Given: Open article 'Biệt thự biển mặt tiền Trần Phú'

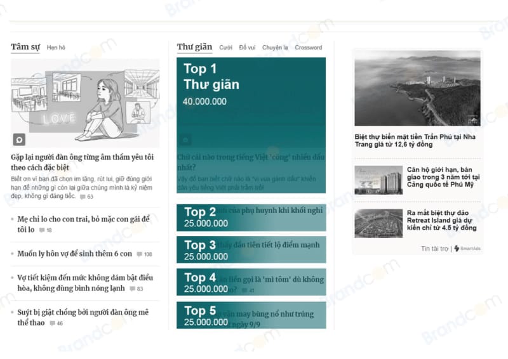Looking at the screenshot, I should [x=417, y=140].
